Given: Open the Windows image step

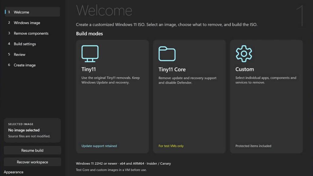Looking at the screenshot, I should (32, 23).
